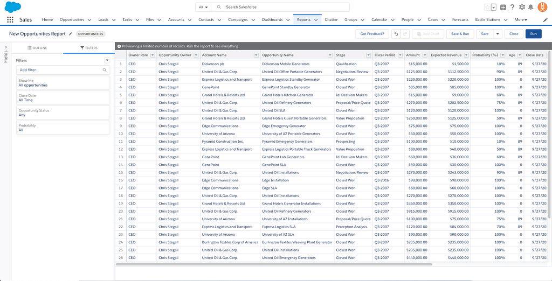Screen dimensions: 552x281
Task: Open the dropdown arrow next to Save
Action: 498,34
